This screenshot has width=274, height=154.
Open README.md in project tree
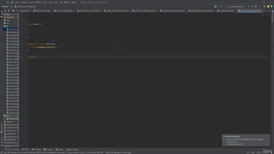coord(10,139)
